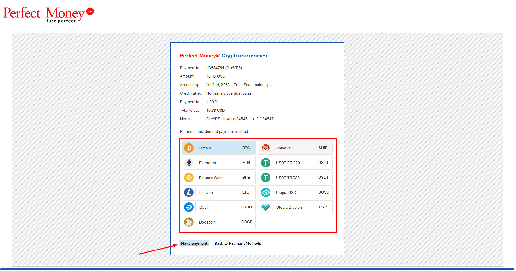Click the ETH ticker label

(x=246, y=163)
